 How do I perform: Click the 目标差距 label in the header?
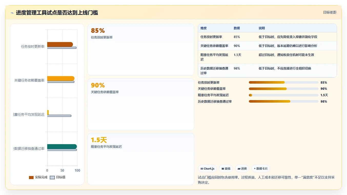tap(330, 12)
